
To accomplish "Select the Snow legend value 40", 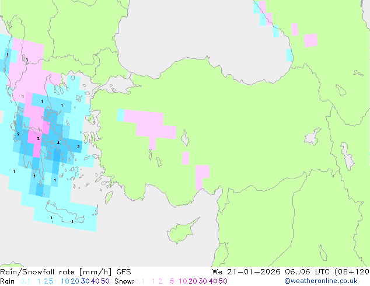I will tap(213, 281).
